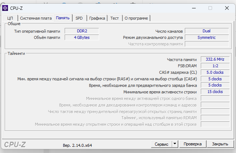Image resolution: width=236 pixels, height=153 pixels.
Task: Click the Частота памяти label
Action: click(182, 60)
